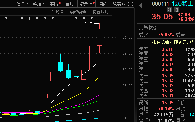Click the 沪股通 label

tap(57, 12)
